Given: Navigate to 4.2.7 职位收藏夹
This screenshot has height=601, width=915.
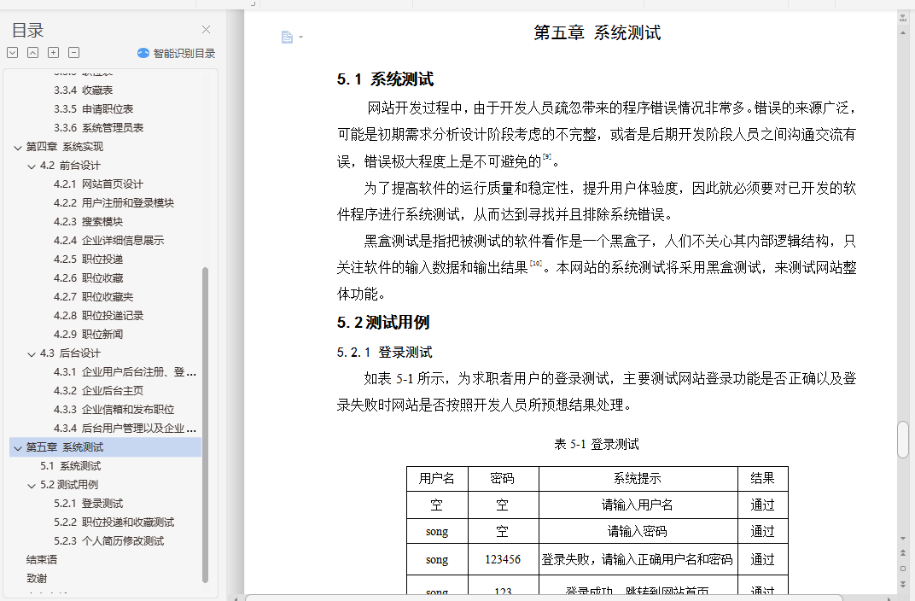Looking at the screenshot, I should coord(93,296).
